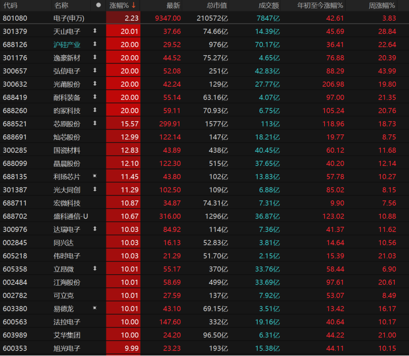Click the star icon beside 易德龙

point(95,308)
